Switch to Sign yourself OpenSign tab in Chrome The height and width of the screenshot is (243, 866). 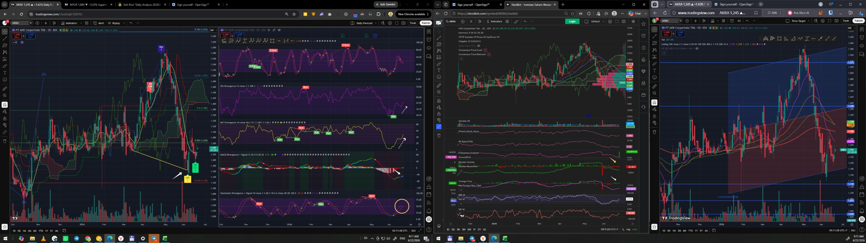click(196, 5)
